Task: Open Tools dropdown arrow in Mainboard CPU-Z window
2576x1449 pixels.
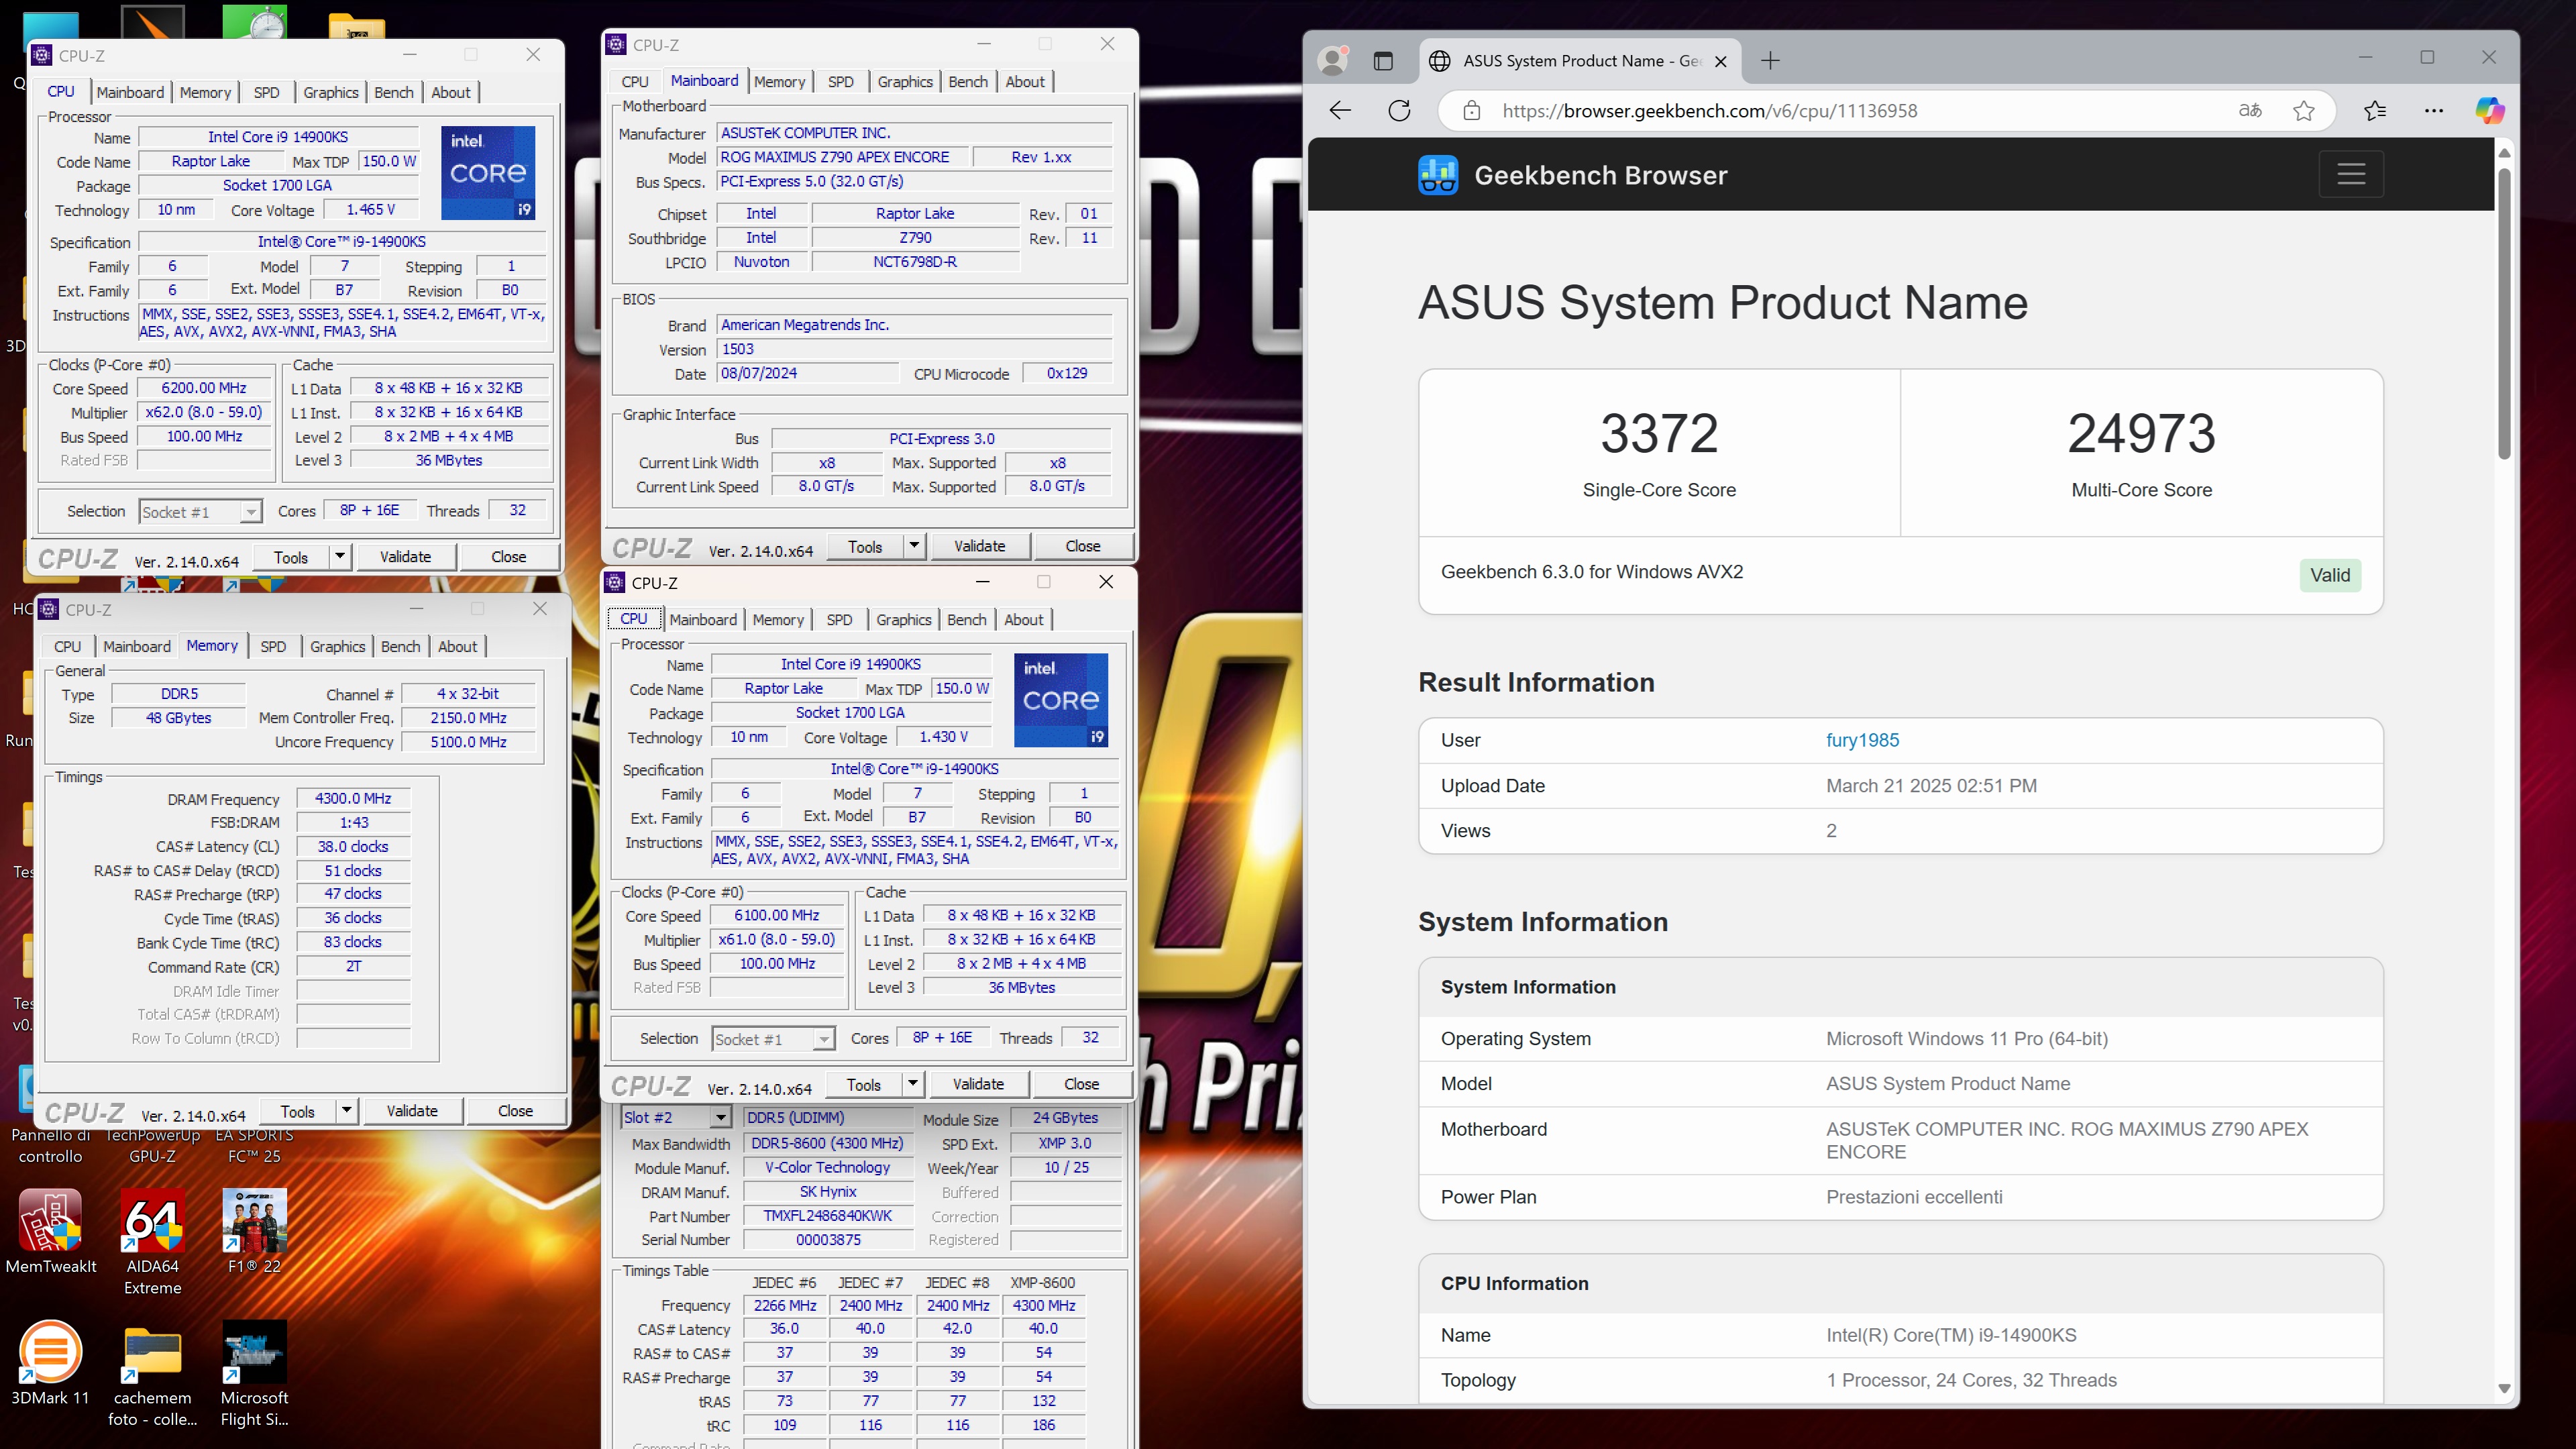Action: coord(914,546)
